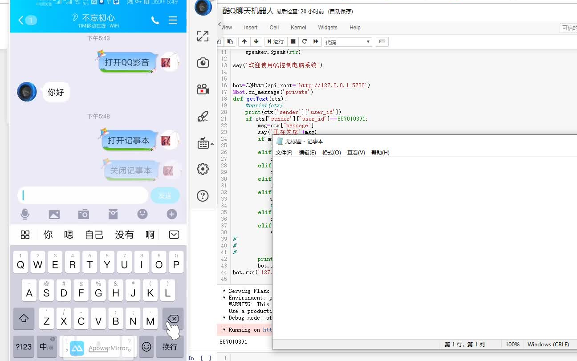
Task: Restart and run all with fast-forward icon
Action: (316, 41)
